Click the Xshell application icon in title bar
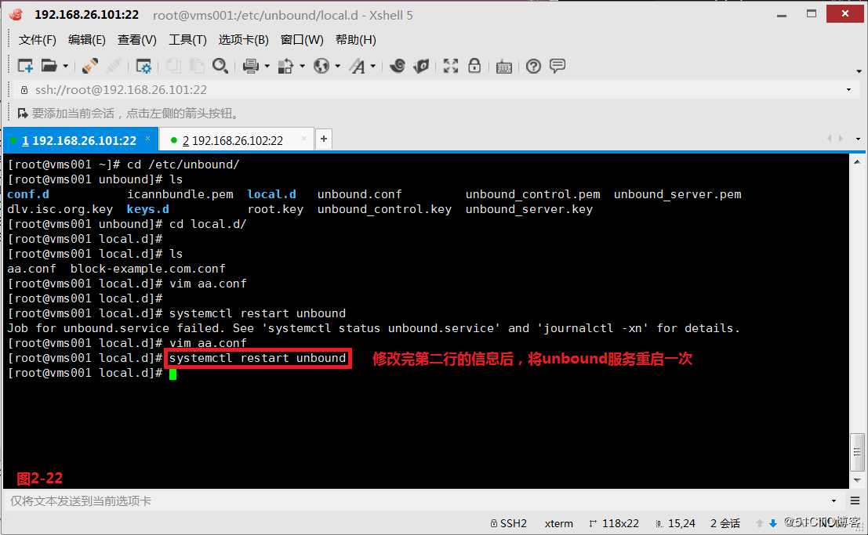 point(16,14)
